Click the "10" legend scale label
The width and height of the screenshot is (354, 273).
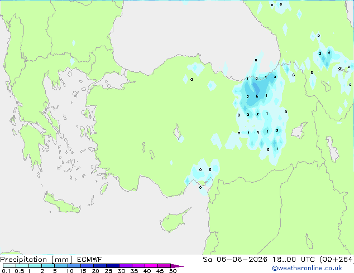coord(70,271)
